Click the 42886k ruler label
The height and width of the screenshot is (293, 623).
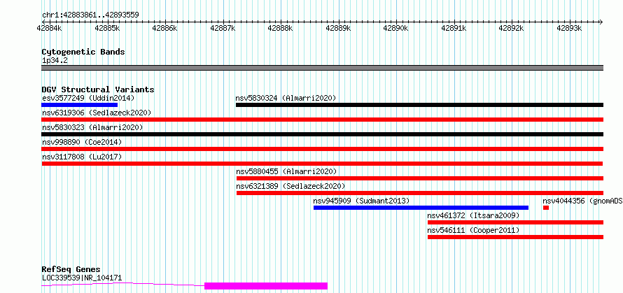tap(165, 29)
